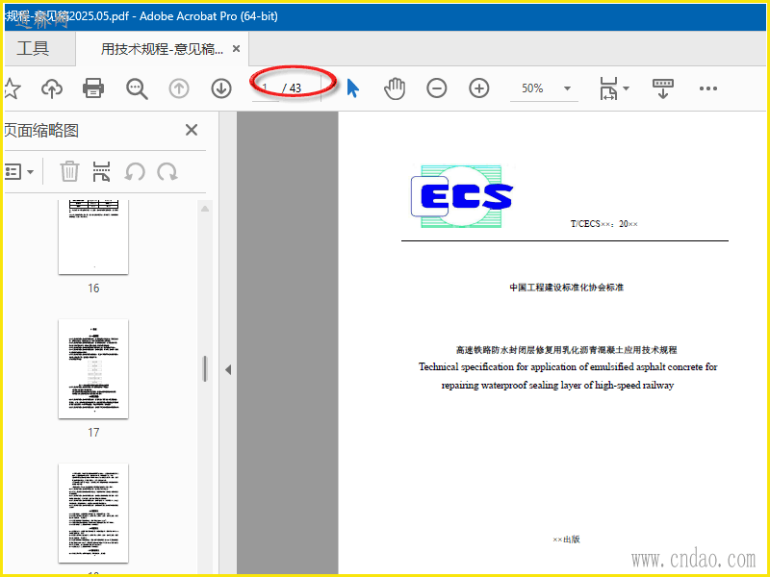The height and width of the screenshot is (577, 770).
Task: Click the page 17 label
Action: (93, 433)
